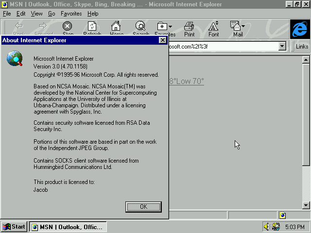Open the Search toolbar icon
Viewport: 311px width, 233px height.
(140, 26)
